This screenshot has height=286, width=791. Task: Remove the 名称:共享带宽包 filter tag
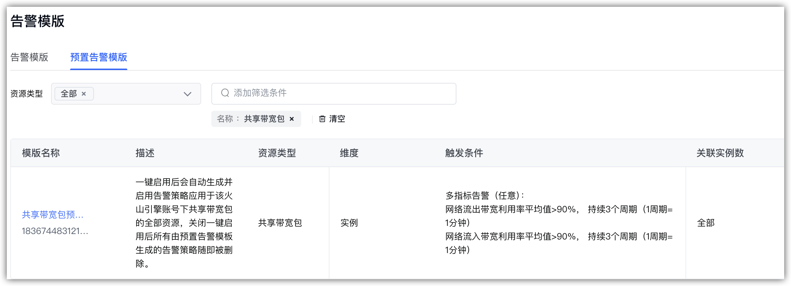point(292,119)
